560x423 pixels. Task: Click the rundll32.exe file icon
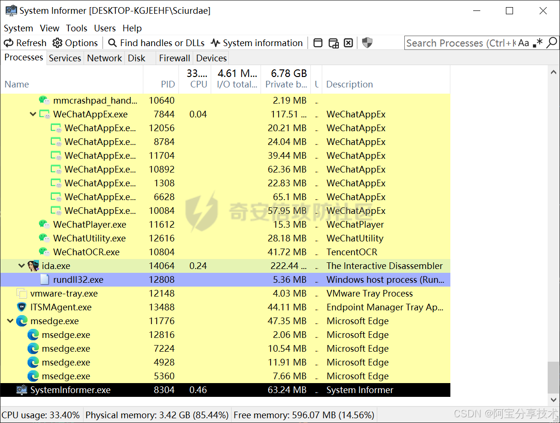click(x=45, y=279)
